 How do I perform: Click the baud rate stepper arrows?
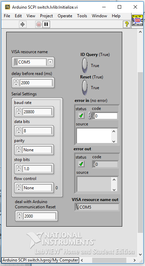pyautogui.click(x=19, y=112)
